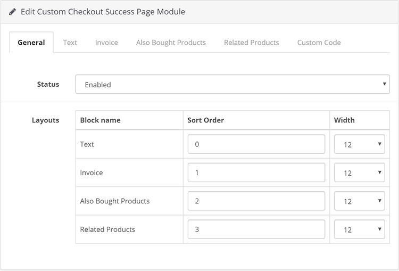The image size is (399, 271).
Task: Expand the Width dropdown for Text block
Action: click(359, 144)
